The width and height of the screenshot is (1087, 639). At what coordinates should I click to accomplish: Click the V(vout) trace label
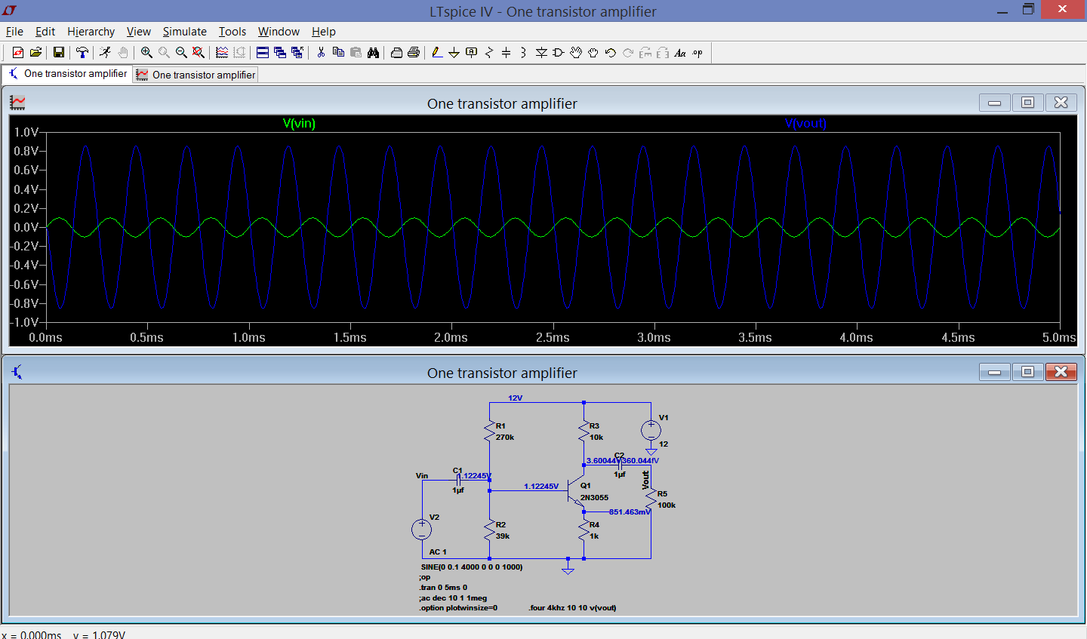click(x=805, y=124)
